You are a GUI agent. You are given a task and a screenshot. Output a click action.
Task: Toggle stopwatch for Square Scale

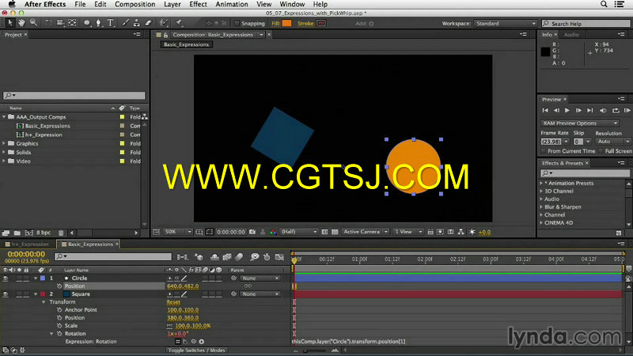59,326
